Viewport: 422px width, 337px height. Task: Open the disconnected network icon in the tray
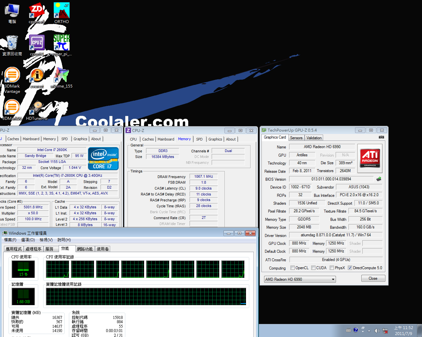click(385, 330)
